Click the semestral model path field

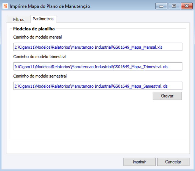coord(98,86)
